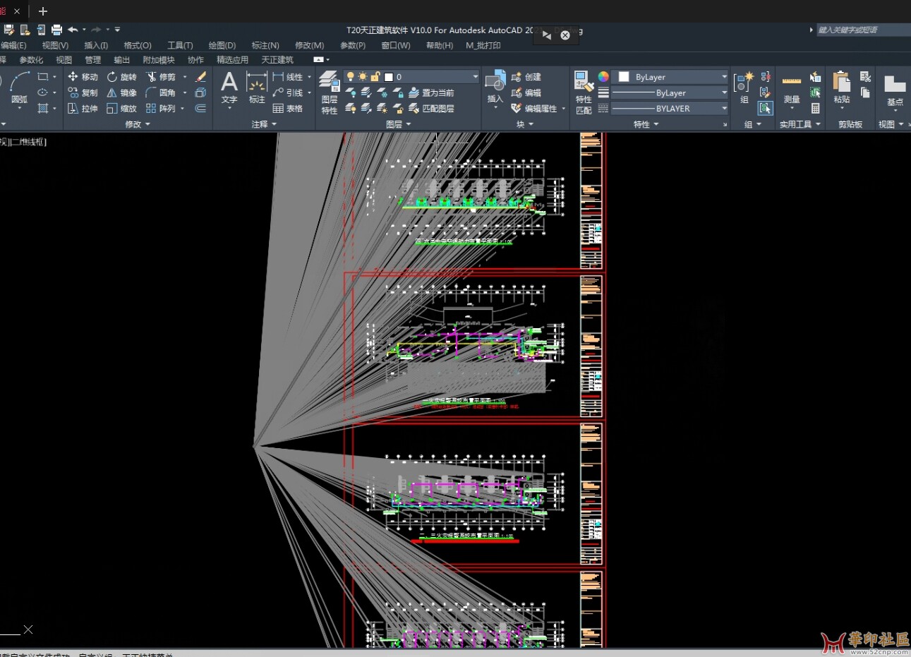Select the Scale (缩放) tool
Screen dimensions: 911x657
point(121,109)
